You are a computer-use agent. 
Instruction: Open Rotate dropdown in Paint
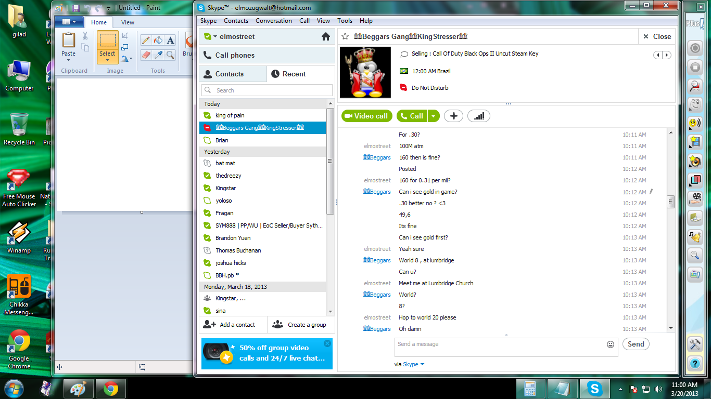[126, 59]
